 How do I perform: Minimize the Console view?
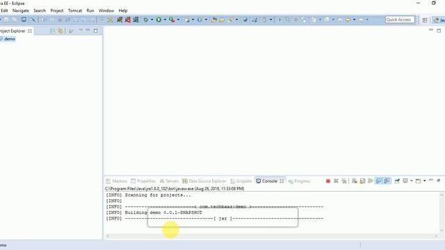[431, 181]
